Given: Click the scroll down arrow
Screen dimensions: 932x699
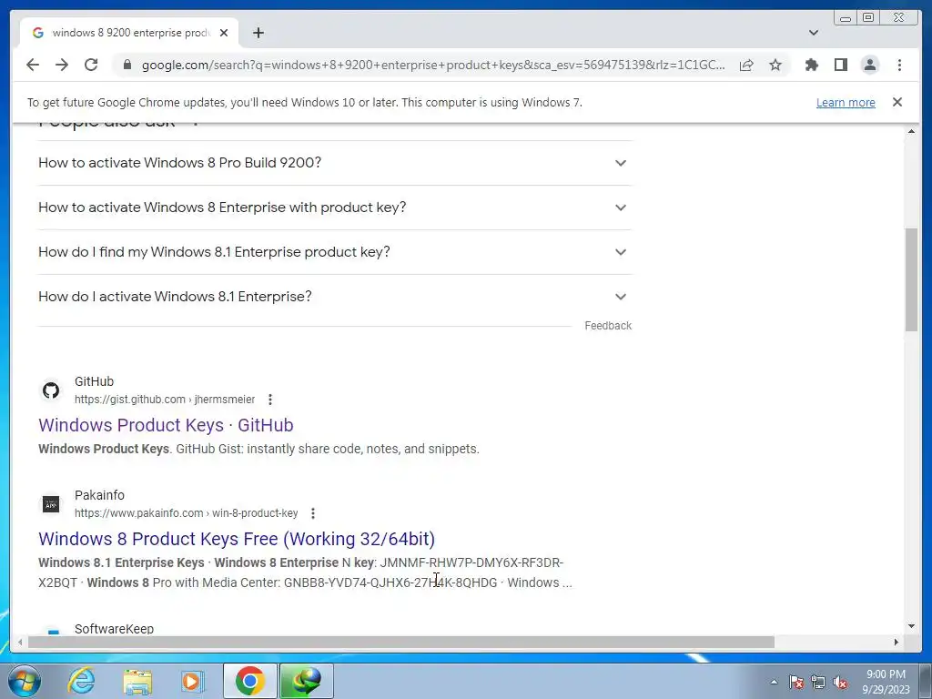Looking at the screenshot, I should click(x=911, y=626).
